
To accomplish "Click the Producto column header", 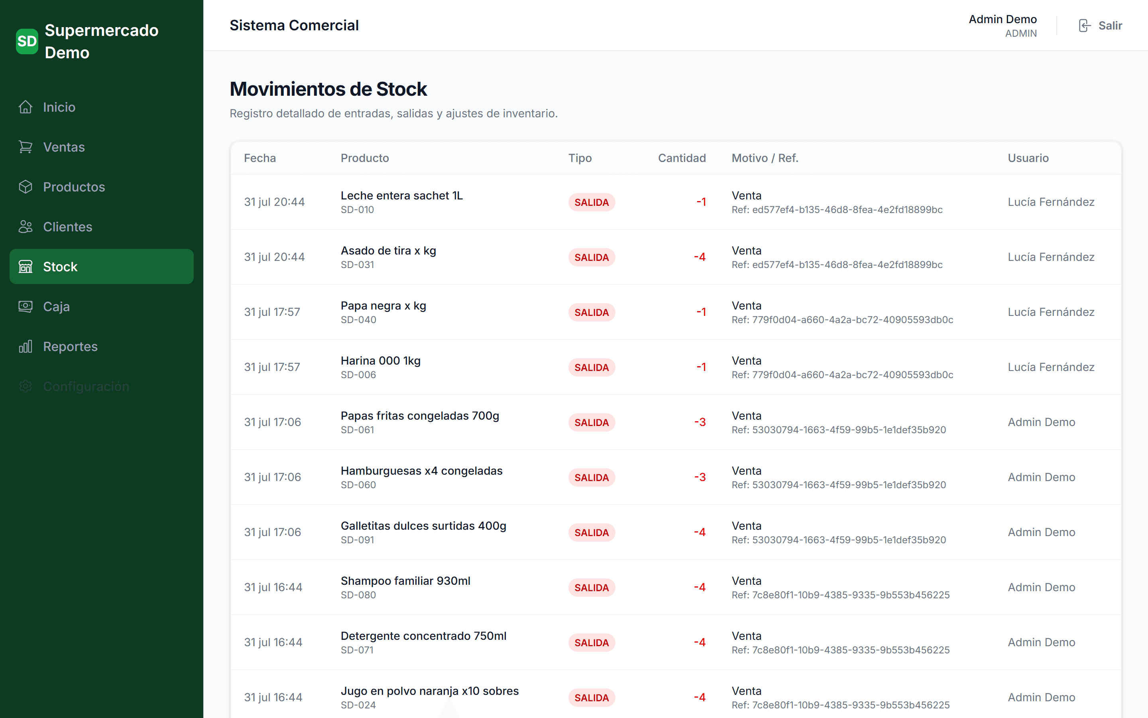I will click(365, 158).
